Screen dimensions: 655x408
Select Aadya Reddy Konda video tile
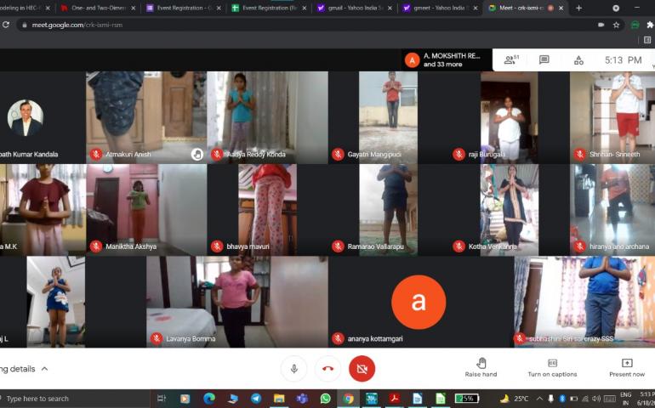pos(267,117)
